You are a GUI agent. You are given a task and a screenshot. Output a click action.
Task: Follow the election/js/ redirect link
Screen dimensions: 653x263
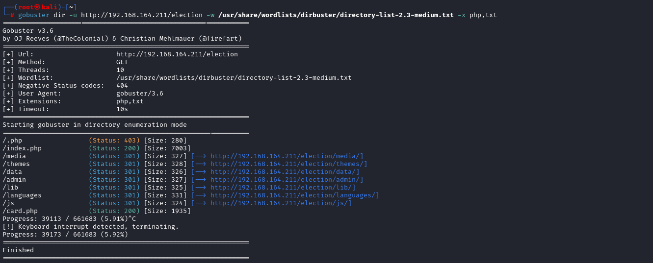281,203
